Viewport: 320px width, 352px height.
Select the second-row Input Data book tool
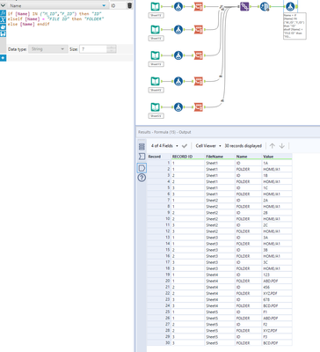point(156,29)
